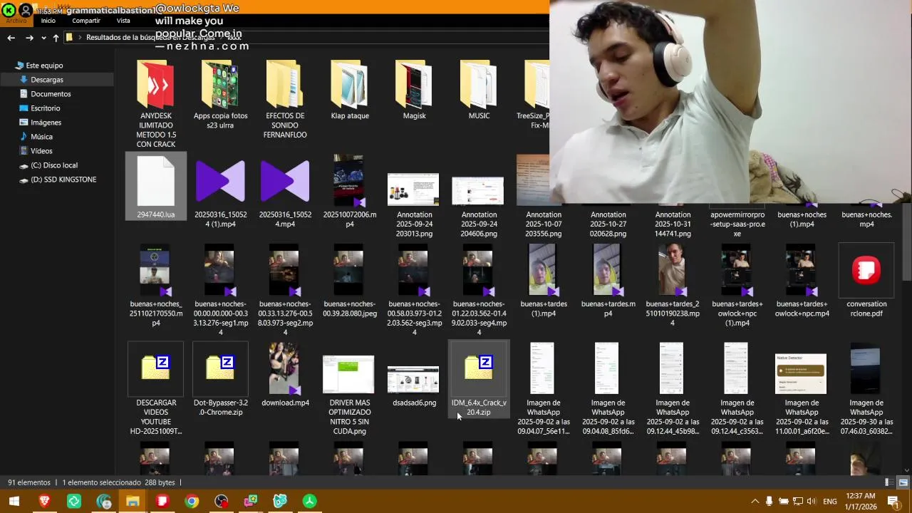Select the buenas+tardes_251010190238.mp4 video

[673, 286]
